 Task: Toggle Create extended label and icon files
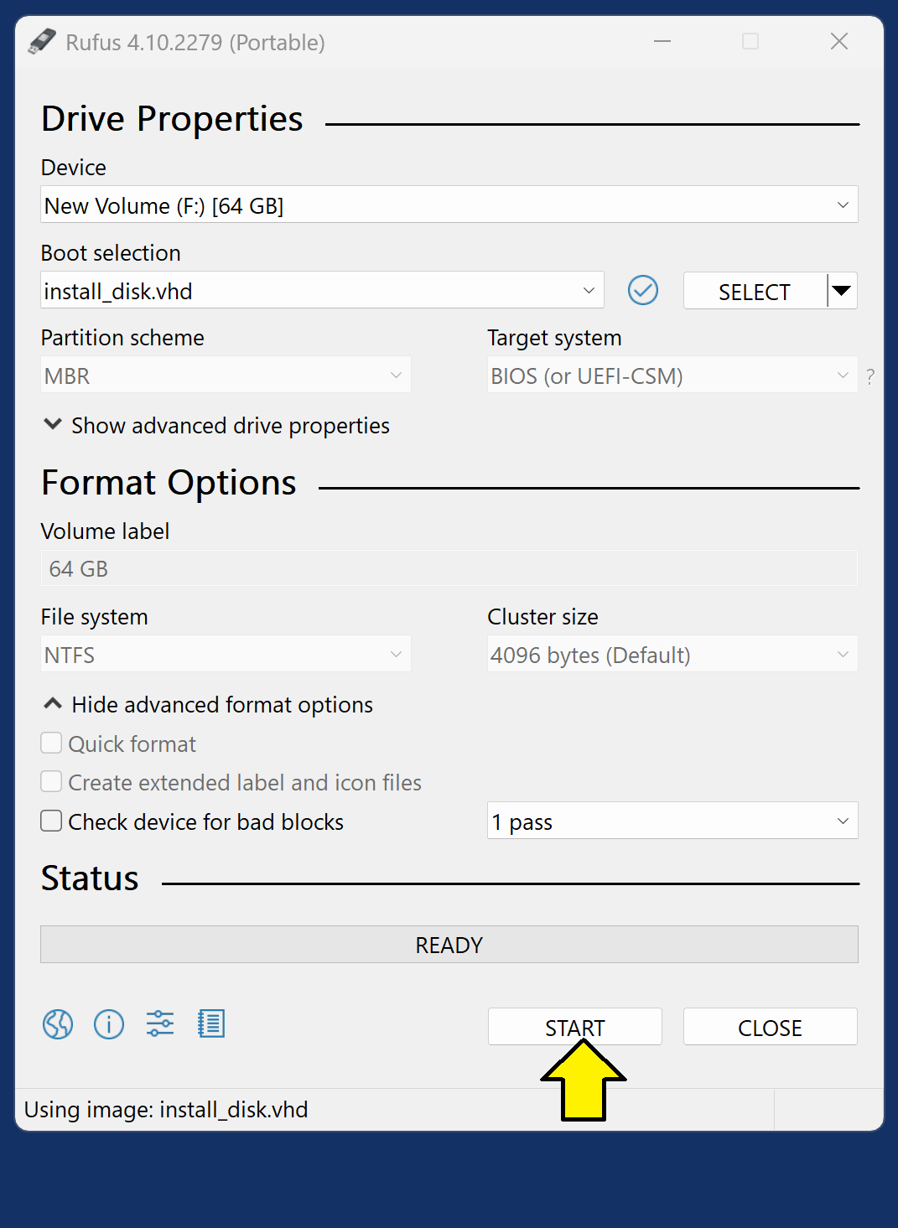click(x=52, y=782)
